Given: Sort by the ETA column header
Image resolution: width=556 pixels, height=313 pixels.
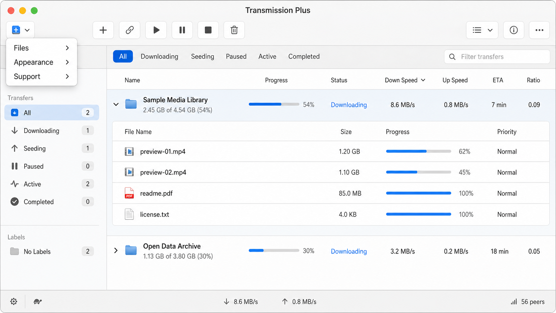Looking at the screenshot, I should 498,80.
